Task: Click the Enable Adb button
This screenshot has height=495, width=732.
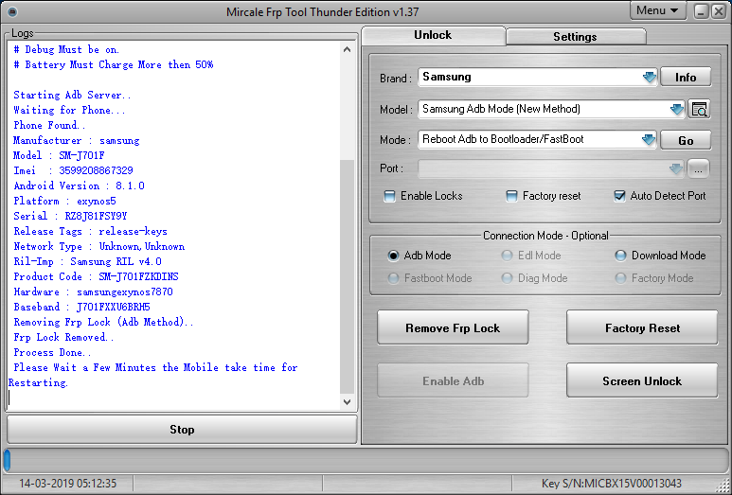Action: point(453,380)
